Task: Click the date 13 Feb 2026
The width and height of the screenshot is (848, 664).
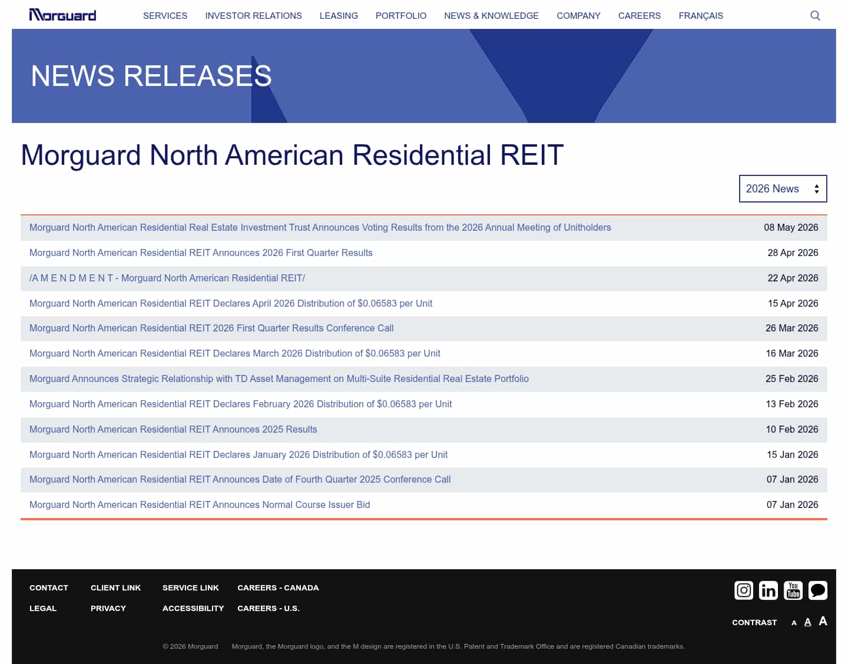Action: tap(792, 404)
